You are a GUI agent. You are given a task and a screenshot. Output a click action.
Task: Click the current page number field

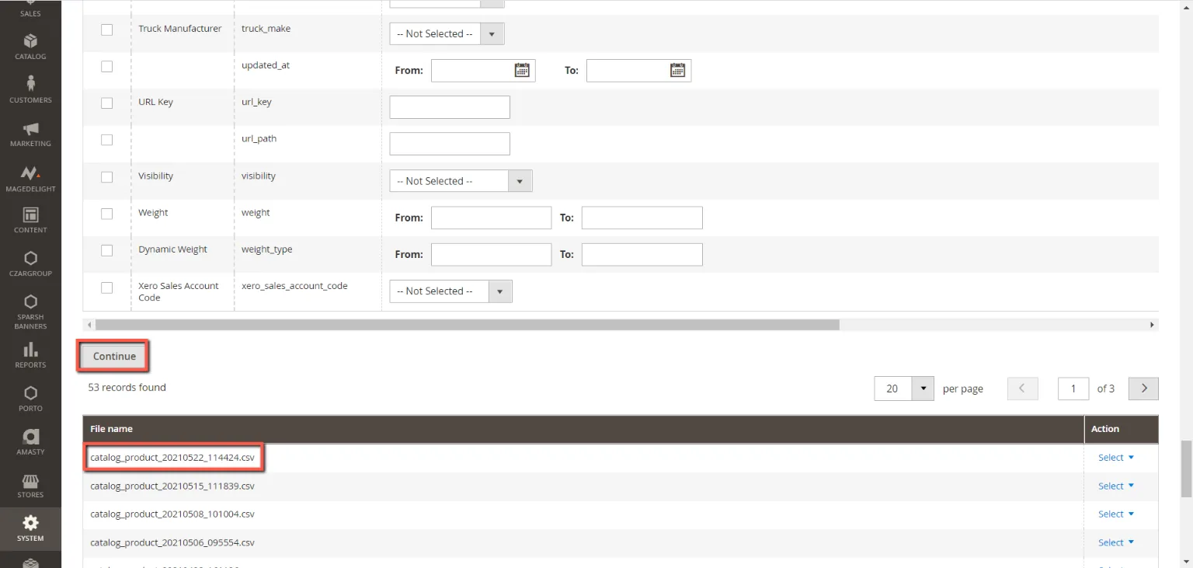[x=1073, y=389]
